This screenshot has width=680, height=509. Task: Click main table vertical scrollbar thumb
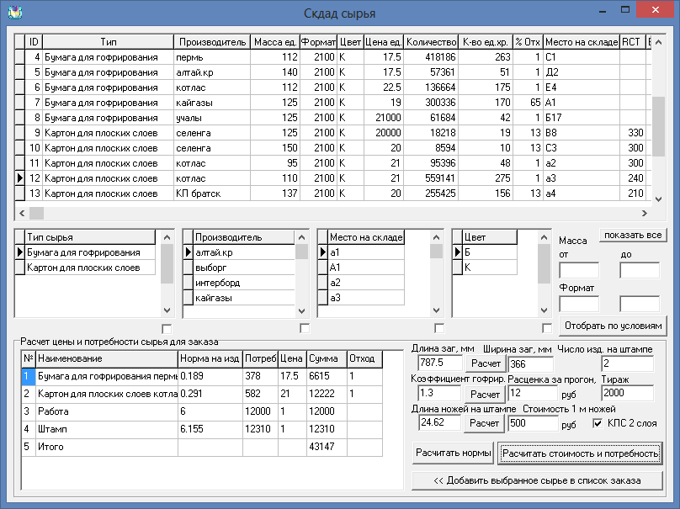click(x=658, y=126)
